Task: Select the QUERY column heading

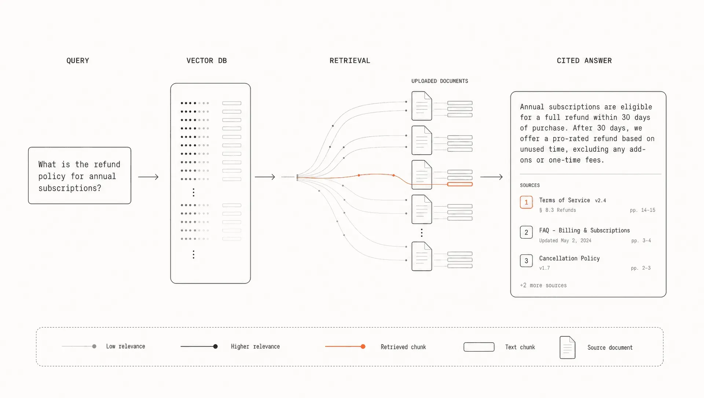Action: [78, 61]
